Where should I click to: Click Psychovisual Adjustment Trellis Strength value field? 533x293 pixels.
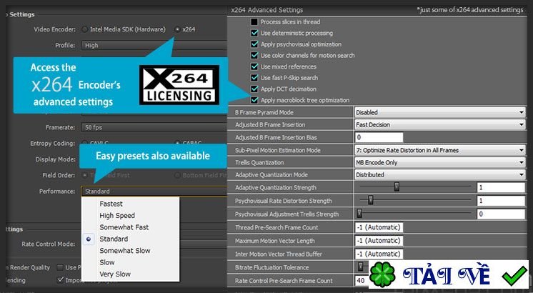click(501, 214)
